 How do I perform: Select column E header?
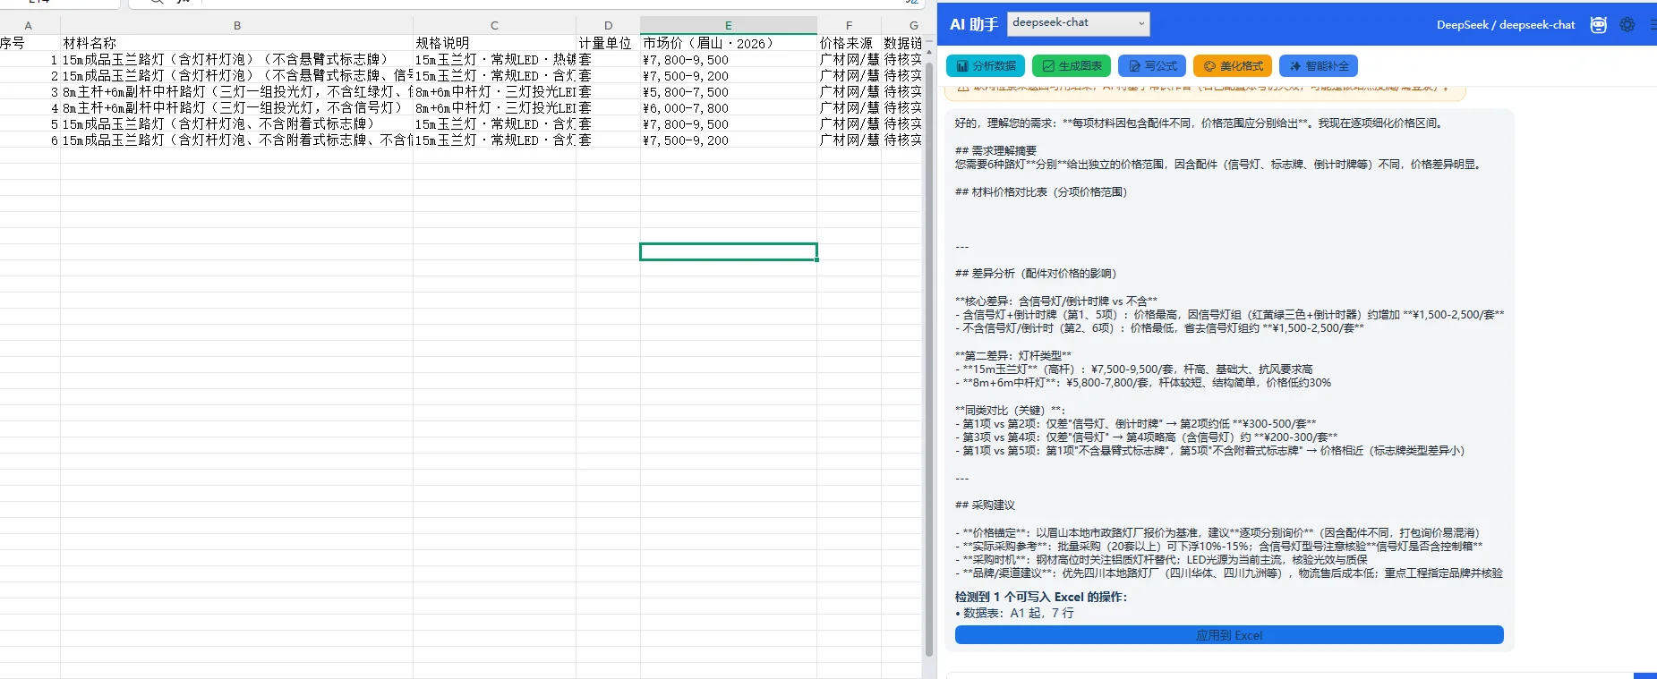pos(729,26)
